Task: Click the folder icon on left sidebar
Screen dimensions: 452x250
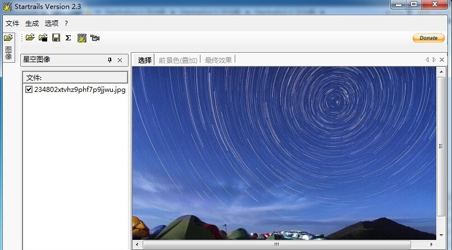Action: (8, 38)
